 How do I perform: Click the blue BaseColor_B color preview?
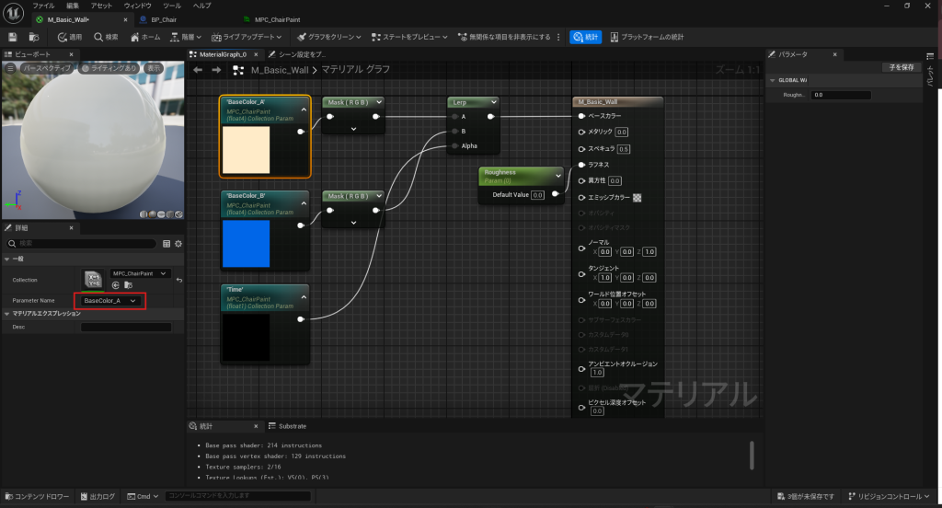click(x=246, y=245)
